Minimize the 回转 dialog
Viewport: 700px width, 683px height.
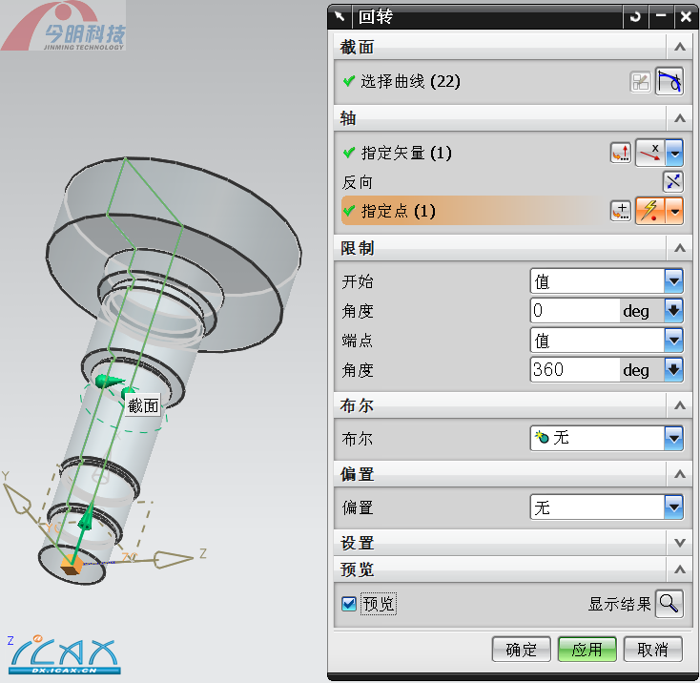(661, 17)
